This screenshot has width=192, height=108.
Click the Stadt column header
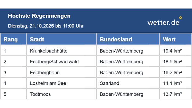click(37, 40)
